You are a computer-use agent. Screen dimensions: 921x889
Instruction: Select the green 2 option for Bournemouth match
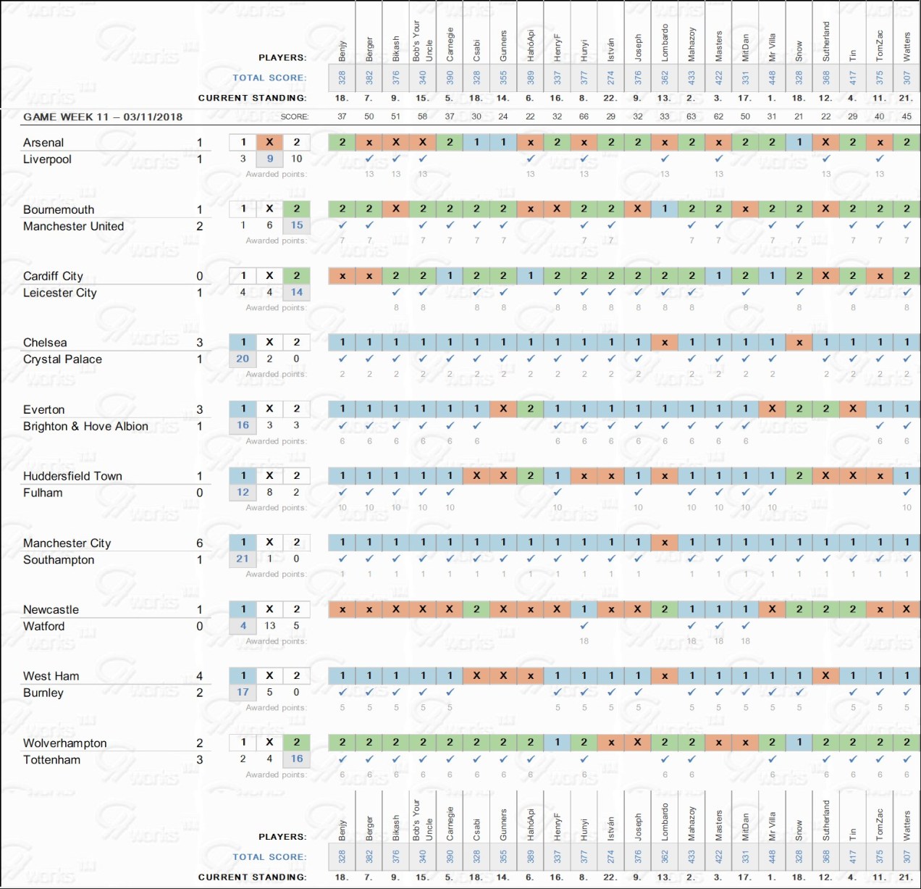pos(296,209)
